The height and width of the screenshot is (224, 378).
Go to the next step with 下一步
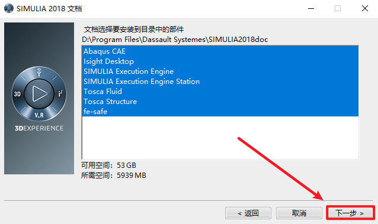click(350, 213)
